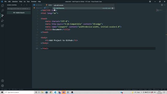Select the Git: Add Remote command

tap(83, 8)
